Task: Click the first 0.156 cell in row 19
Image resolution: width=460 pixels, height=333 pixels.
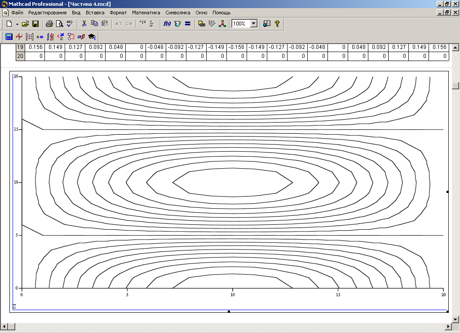Action: pyautogui.click(x=35, y=47)
